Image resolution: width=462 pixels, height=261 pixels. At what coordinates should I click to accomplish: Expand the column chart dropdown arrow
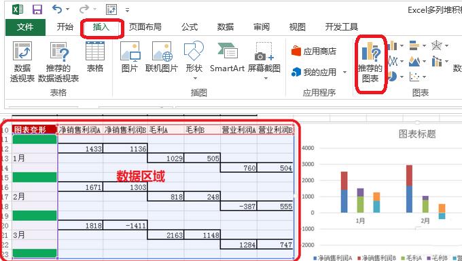tap(402, 46)
